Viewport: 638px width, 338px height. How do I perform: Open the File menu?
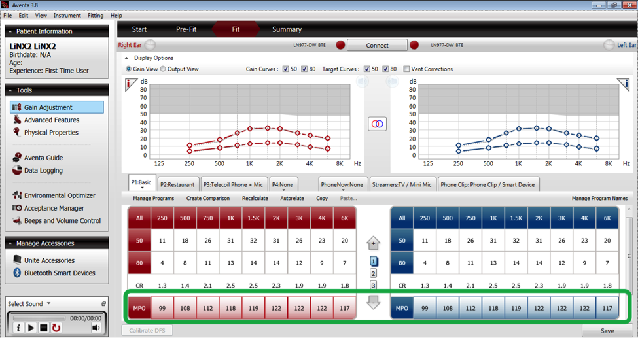click(x=8, y=16)
